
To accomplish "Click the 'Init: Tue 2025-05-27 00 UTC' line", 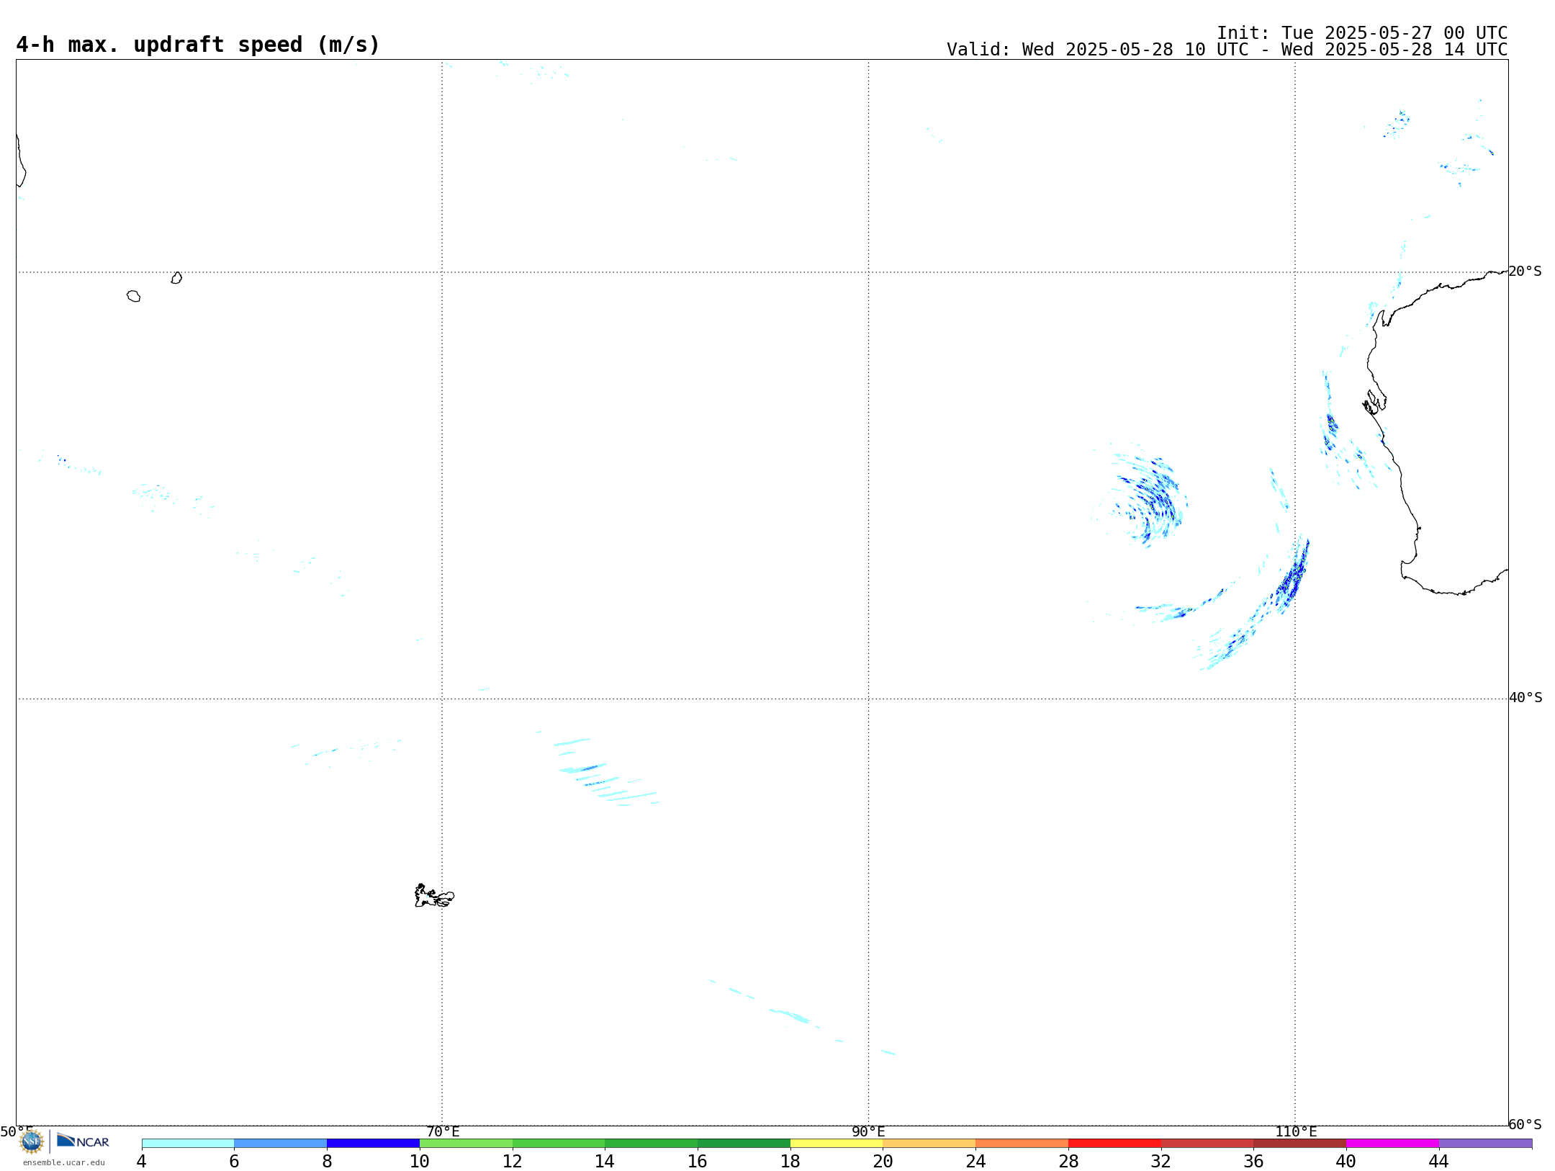I will point(1362,33).
